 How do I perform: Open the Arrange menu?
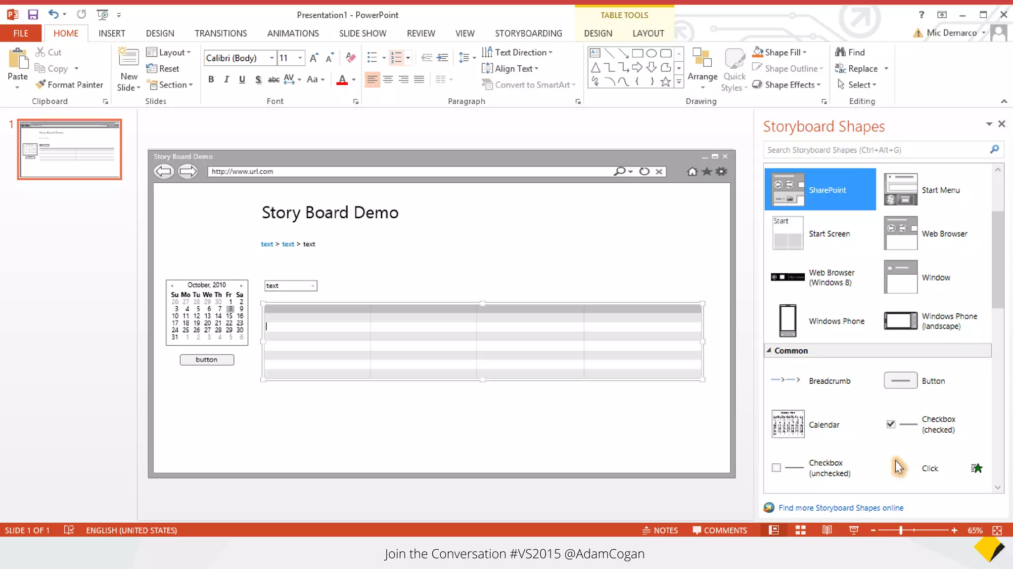click(702, 69)
